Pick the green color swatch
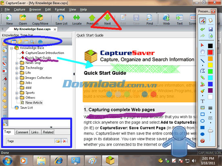Viewport: 222px width, 166px height. pyautogui.click(x=210, y=72)
